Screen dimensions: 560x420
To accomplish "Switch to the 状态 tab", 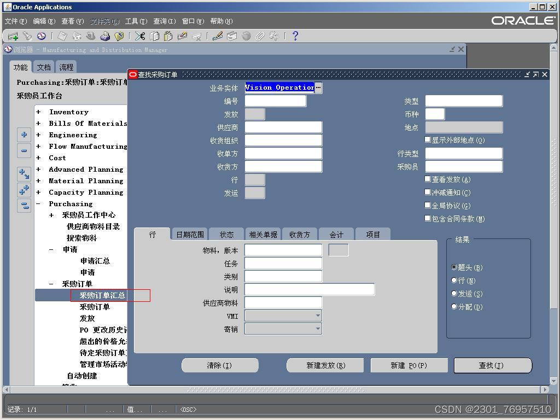I will [x=226, y=235].
